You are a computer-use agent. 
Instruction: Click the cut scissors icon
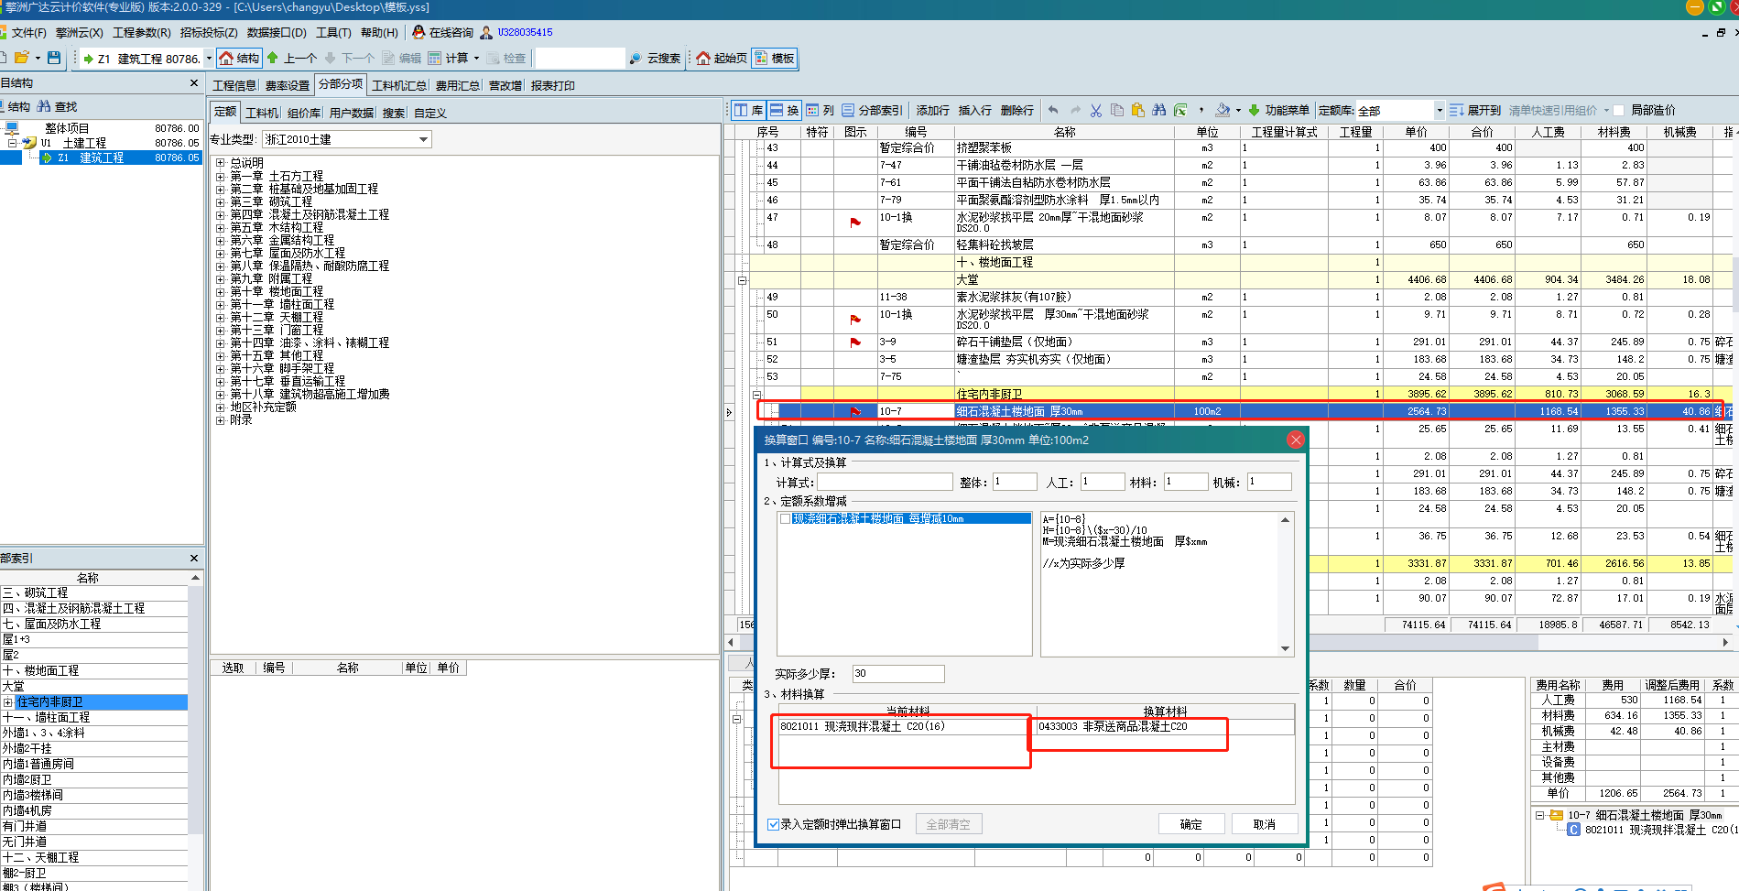coord(1096,110)
